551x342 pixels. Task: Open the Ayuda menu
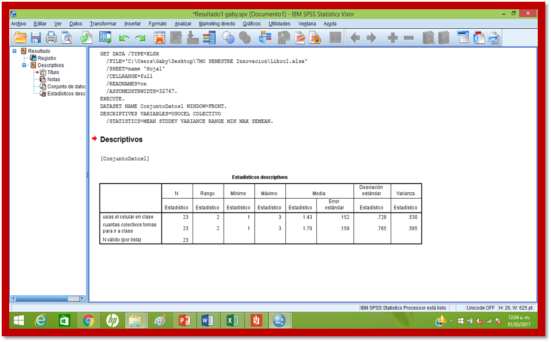click(x=330, y=24)
